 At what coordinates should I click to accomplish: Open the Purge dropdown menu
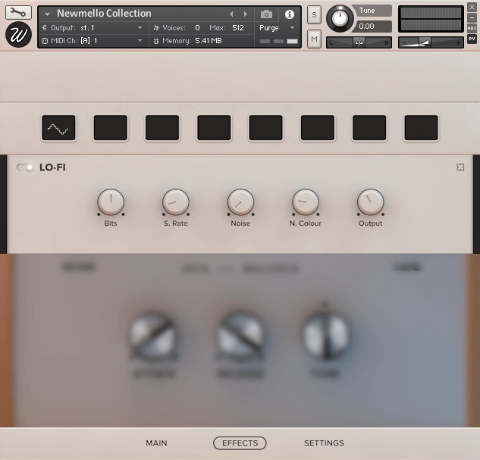(277, 28)
